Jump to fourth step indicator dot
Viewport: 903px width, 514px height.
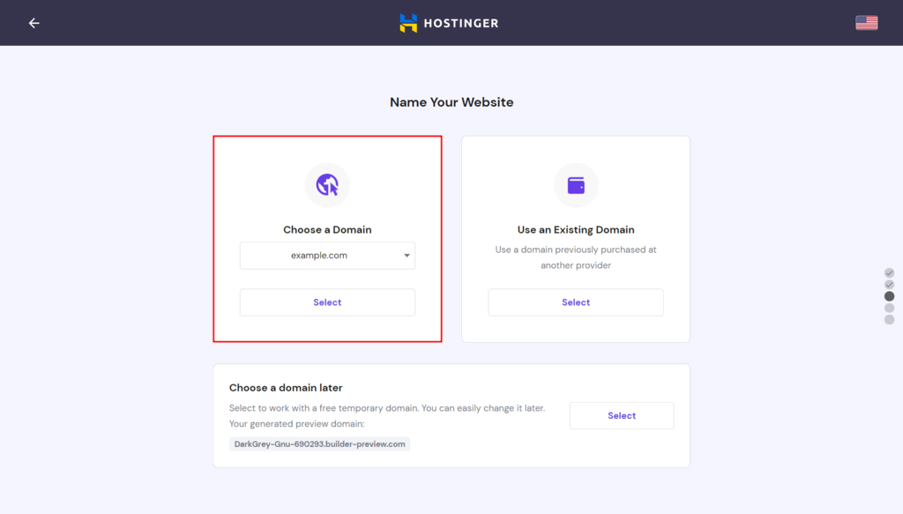[889, 308]
